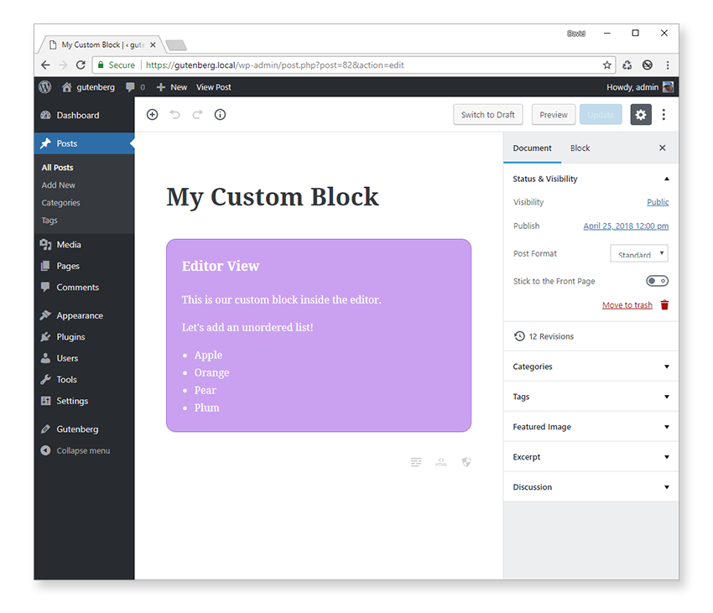Reload the page with refresh icon

81,65
